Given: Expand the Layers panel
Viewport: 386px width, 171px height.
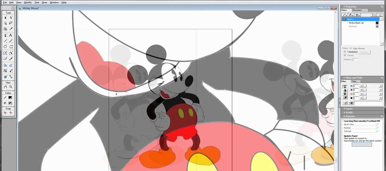Looking at the screenshot, I should point(344,109).
